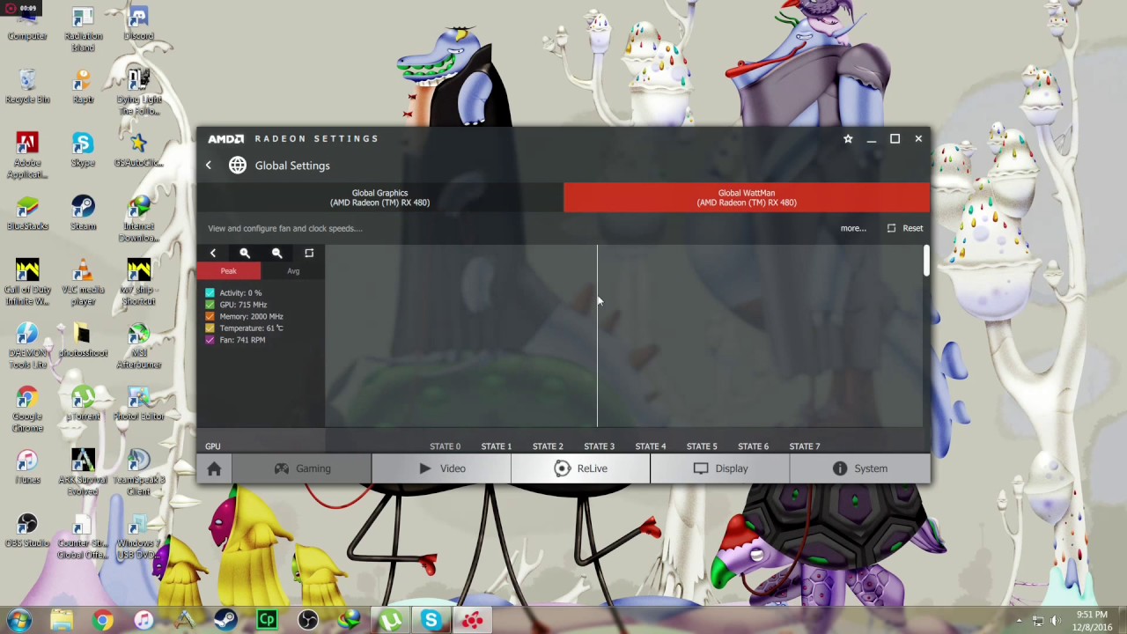Select the iTunes desktop icon
1127x634 pixels.
[x=27, y=467]
